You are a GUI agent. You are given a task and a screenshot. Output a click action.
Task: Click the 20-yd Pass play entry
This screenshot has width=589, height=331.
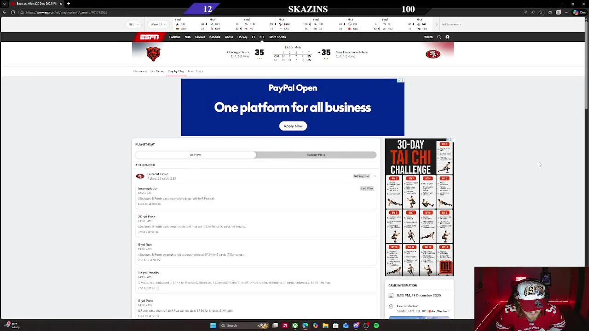pyautogui.click(x=256, y=224)
